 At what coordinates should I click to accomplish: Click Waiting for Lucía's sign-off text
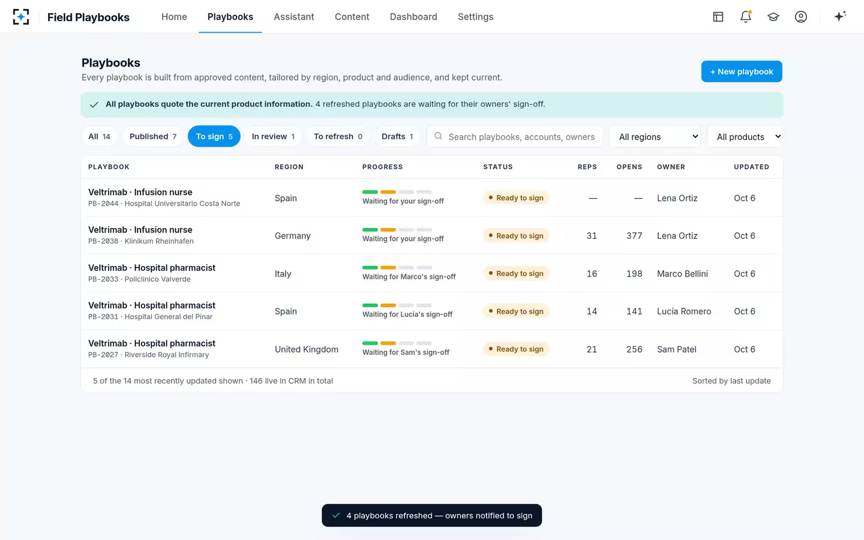pyautogui.click(x=407, y=314)
